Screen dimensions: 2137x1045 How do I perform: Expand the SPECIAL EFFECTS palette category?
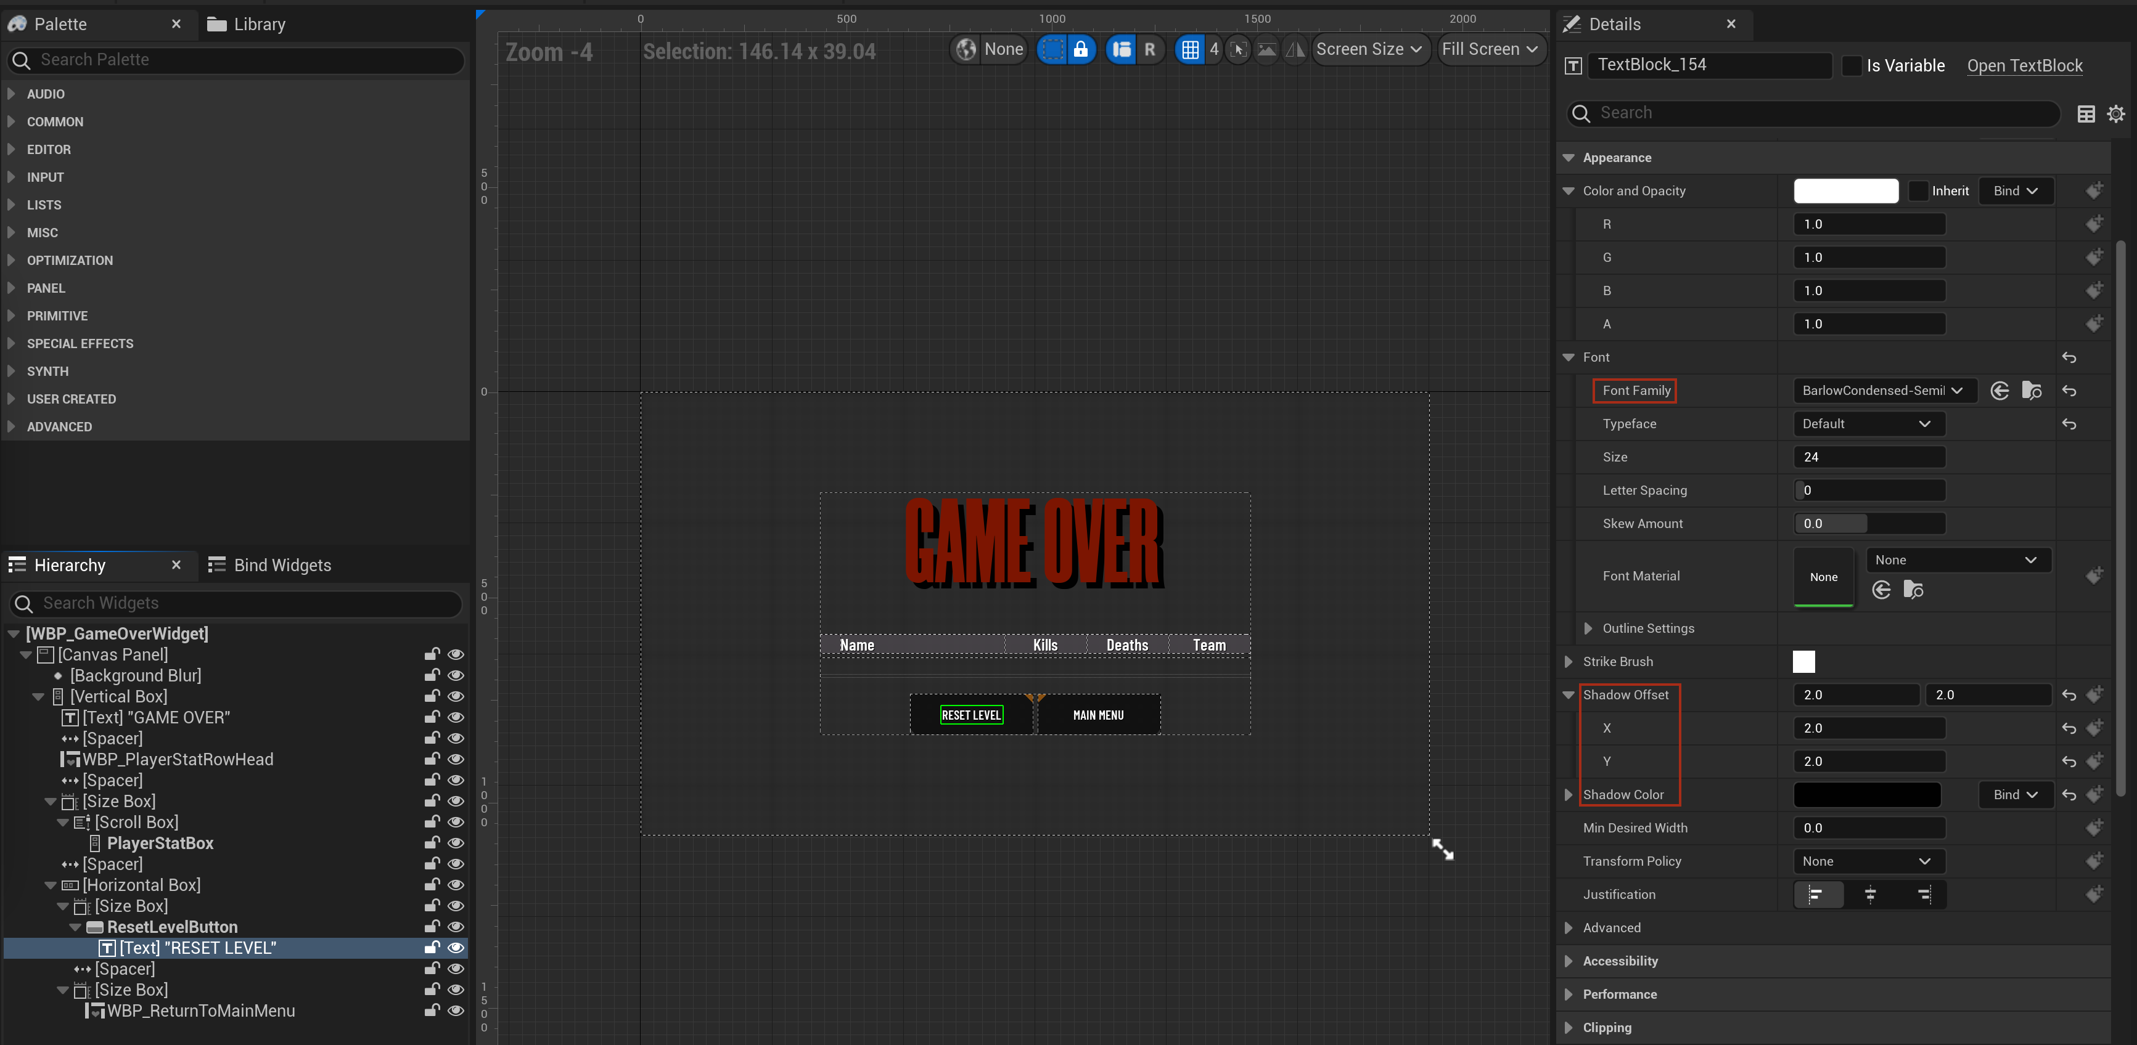(x=10, y=343)
